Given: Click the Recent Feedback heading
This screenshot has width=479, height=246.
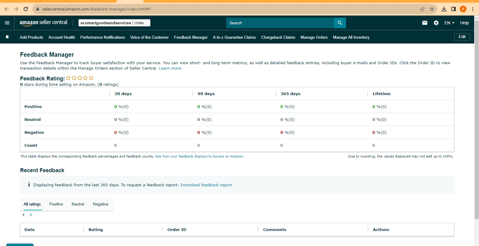Looking at the screenshot, I should 42,170.
